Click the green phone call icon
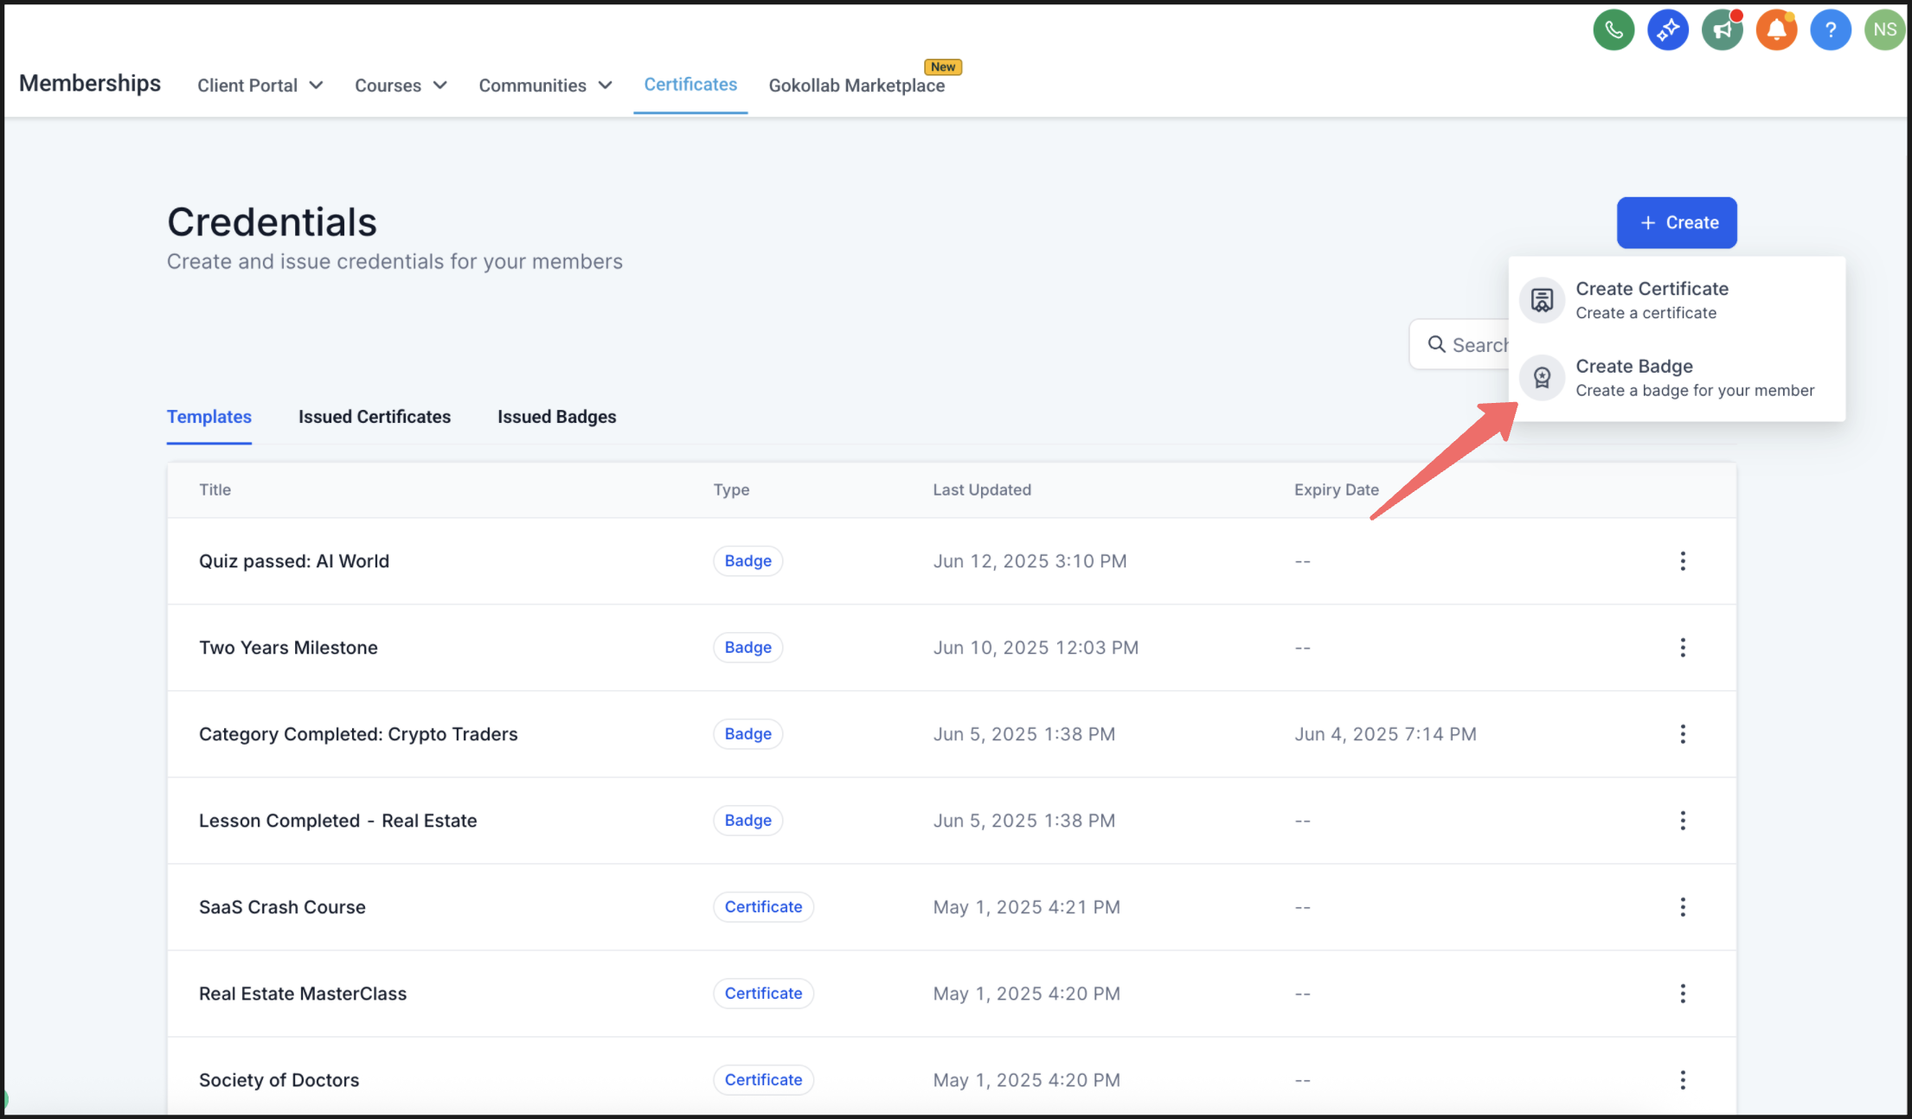The image size is (1912, 1119). coord(1614,30)
